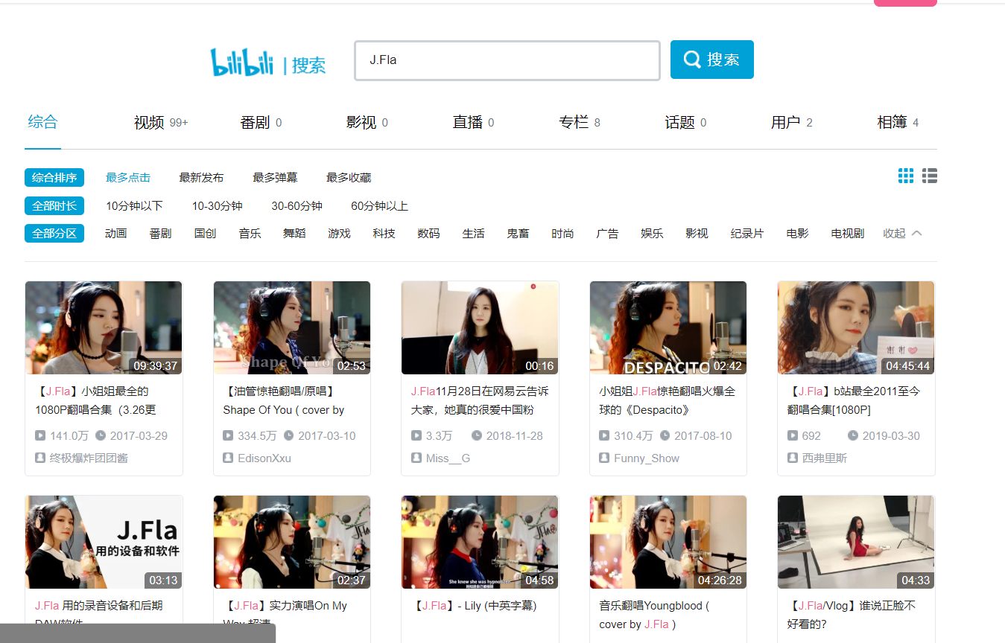1005x643 pixels.
Task: Open the uploader page of 终极爆炸团团酱
Action: pos(88,458)
